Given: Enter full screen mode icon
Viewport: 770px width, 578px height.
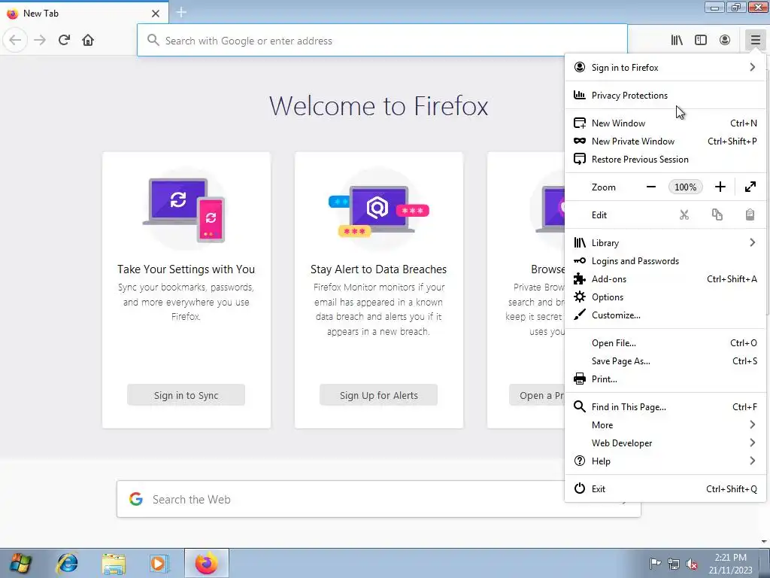Looking at the screenshot, I should coord(750,187).
